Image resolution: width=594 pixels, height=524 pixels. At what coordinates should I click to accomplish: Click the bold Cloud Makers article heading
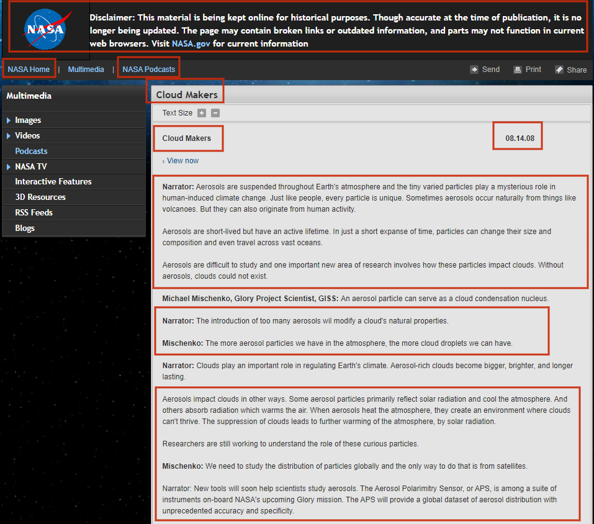pyautogui.click(x=187, y=138)
